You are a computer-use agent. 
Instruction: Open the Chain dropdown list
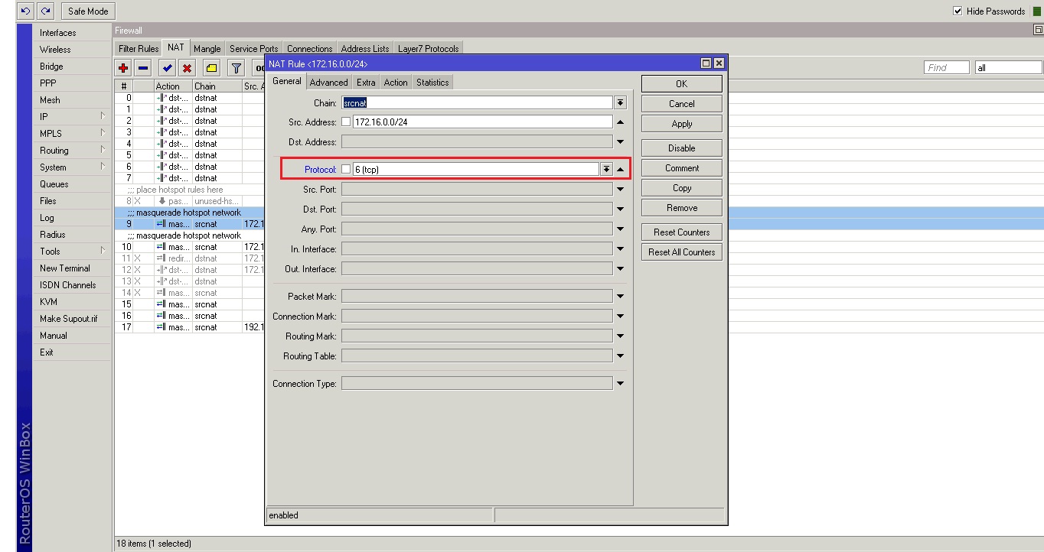pyautogui.click(x=620, y=102)
